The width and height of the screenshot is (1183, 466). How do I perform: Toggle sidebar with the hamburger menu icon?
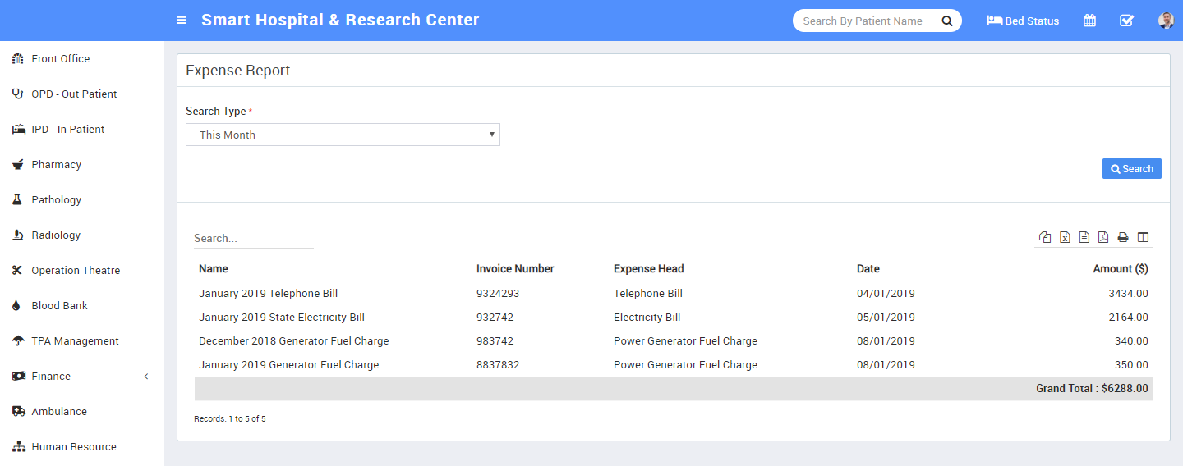(x=182, y=21)
